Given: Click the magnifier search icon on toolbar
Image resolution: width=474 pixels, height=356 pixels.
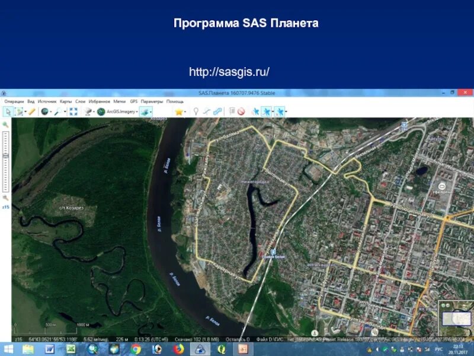Looking at the screenshot, I should (58, 112).
